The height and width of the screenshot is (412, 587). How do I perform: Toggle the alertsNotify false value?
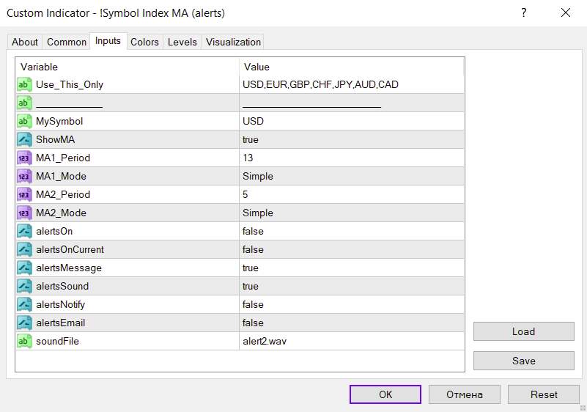tap(352, 304)
